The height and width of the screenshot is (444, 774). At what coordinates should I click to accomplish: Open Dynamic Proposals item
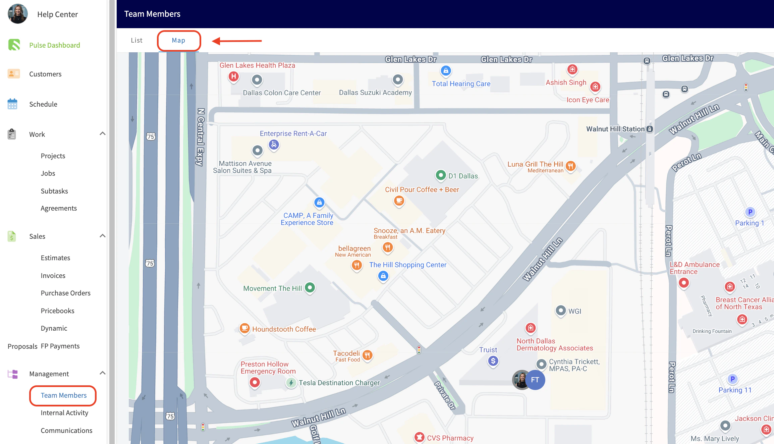tap(54, 328)
